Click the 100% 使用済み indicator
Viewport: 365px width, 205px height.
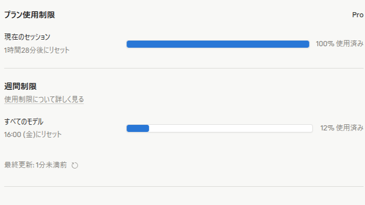[x=340, y=44]
